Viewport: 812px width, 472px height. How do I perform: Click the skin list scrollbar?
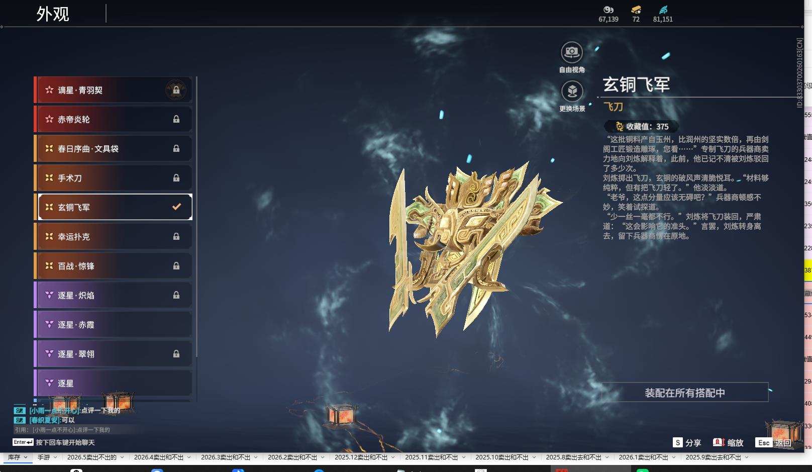196,216
